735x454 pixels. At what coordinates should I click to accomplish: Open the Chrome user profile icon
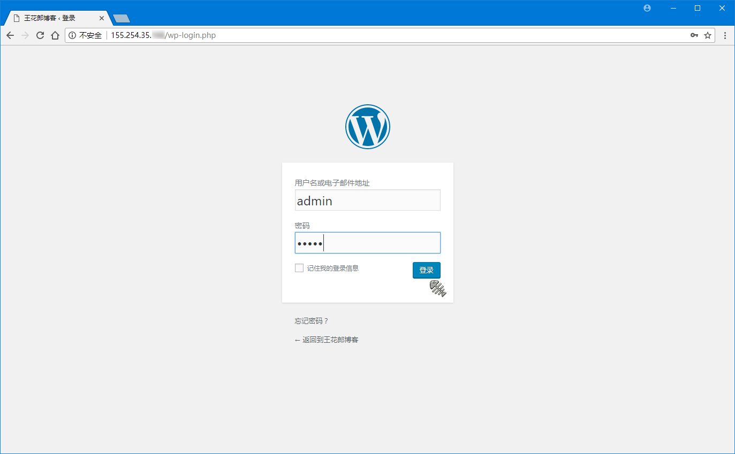coord(647,8)
